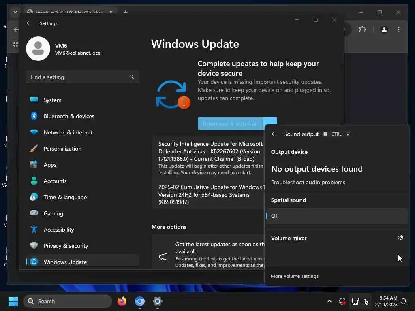415x311 pixels.
Task: Open the Chrome apps grid icon
Action: 15,45
